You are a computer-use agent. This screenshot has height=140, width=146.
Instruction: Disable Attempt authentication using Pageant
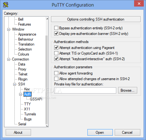tap(56, 48)
